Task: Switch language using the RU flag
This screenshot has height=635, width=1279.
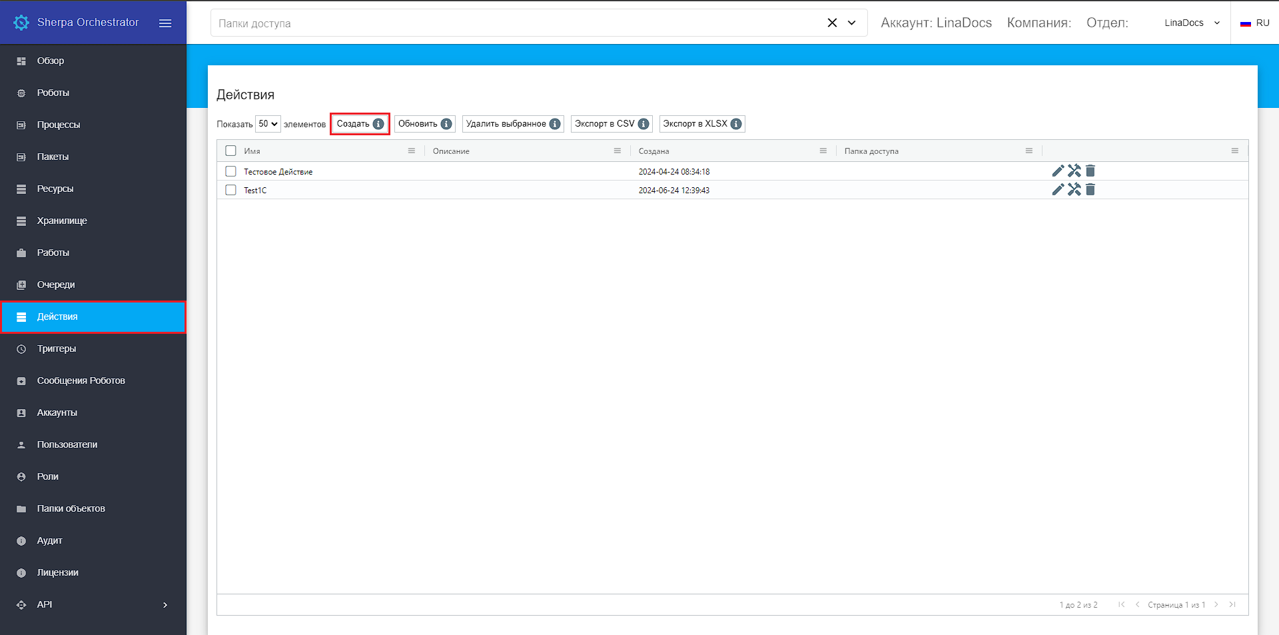Action: click(1254, 23)
